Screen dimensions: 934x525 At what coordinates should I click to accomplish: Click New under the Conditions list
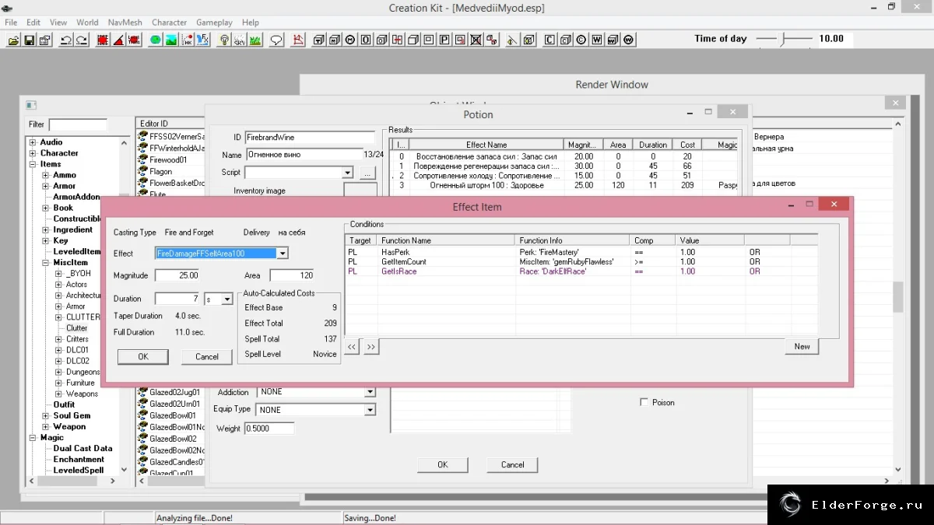[802, 347]
